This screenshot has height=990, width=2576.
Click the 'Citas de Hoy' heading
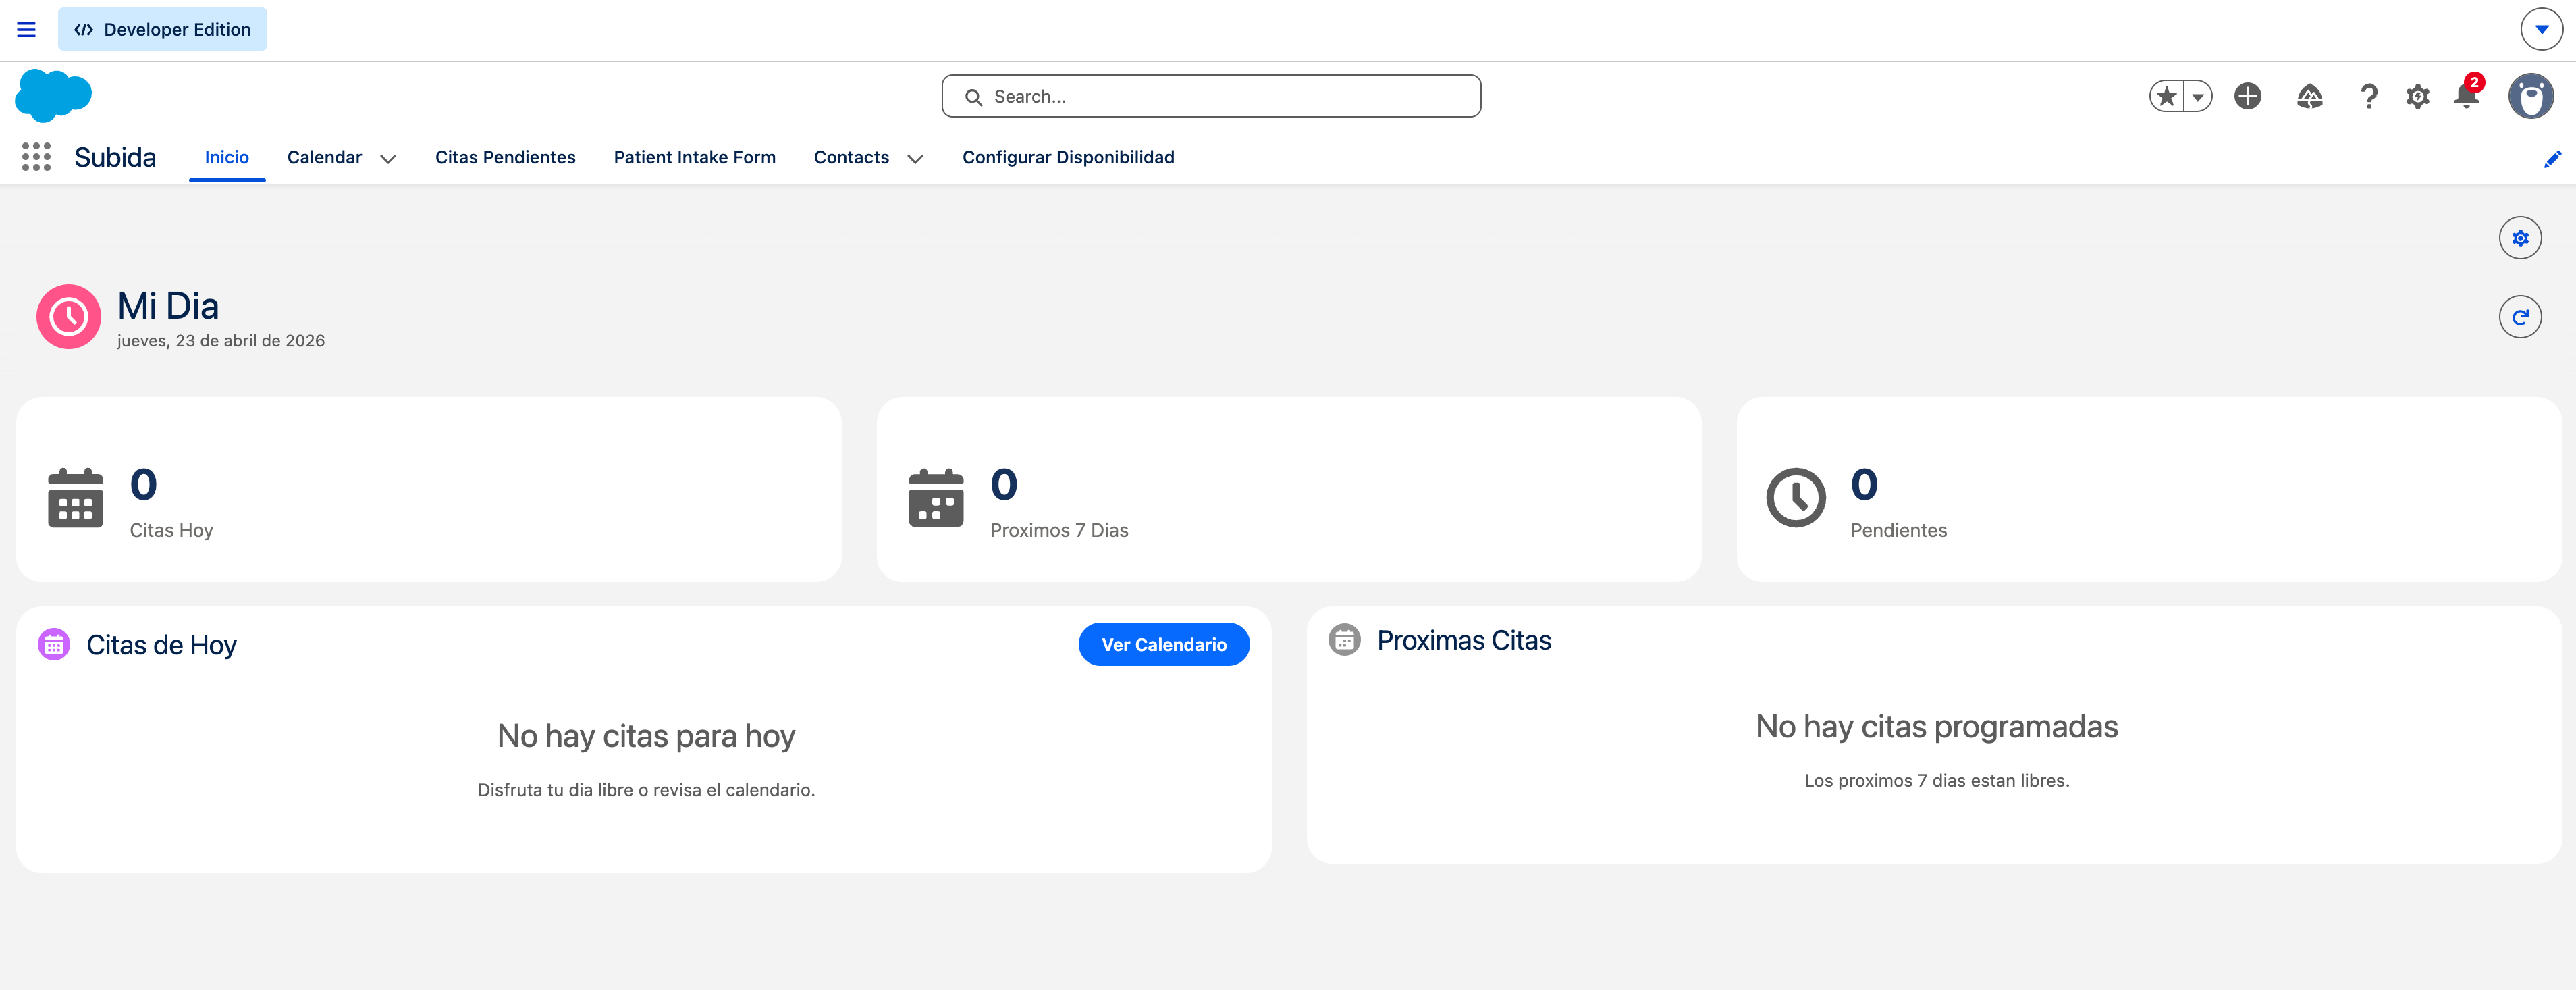tap(161, 645)
